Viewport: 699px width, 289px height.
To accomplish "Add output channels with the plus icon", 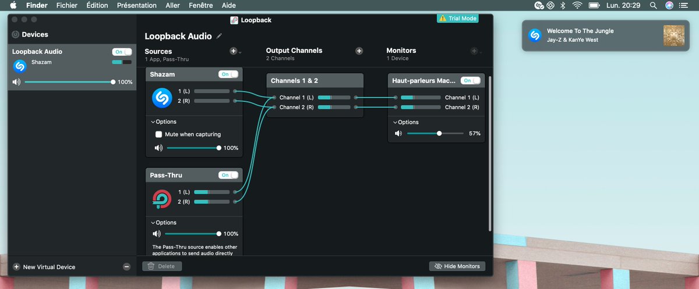I will (x=359, y=51).
